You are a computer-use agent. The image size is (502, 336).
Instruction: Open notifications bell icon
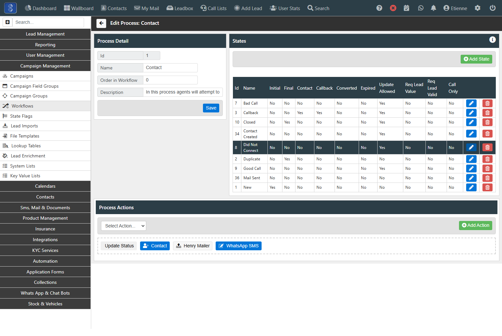pyautogui.click(x=433, y=8)
